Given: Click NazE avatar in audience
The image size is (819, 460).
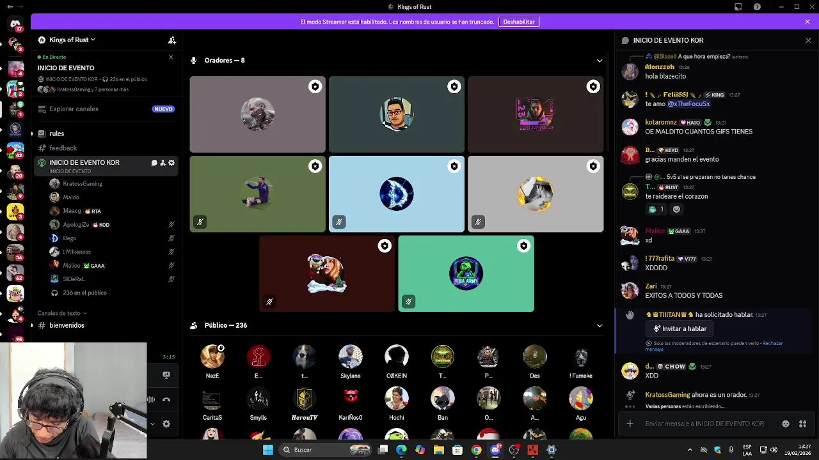Looking at the screenshot, I should (212, 356).
